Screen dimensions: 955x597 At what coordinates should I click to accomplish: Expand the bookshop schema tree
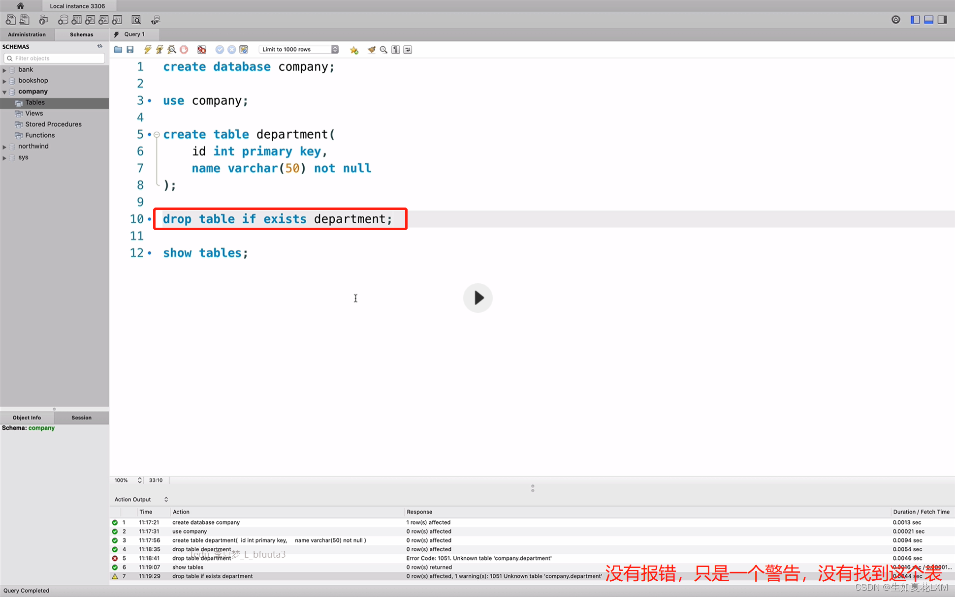4,81
